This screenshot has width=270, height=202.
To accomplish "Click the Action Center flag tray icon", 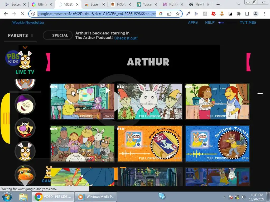I will pos(231,197).
